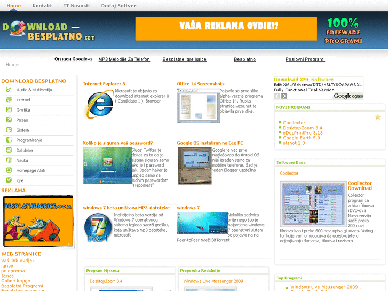
Task: Open the Google OS Eee PC thumbnail
Action: 195,166
